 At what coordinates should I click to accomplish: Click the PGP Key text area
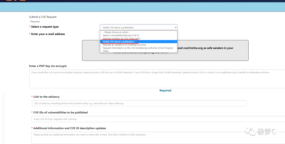pyautogui.click(x=157, y=79)
